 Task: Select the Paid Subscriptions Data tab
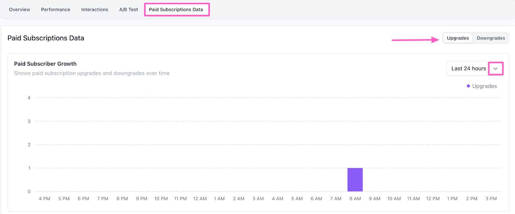coord(176,10)
